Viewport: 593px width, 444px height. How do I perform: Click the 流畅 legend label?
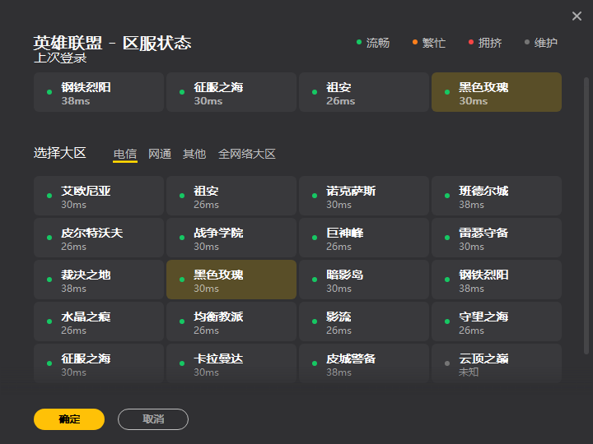pos(378,43)
